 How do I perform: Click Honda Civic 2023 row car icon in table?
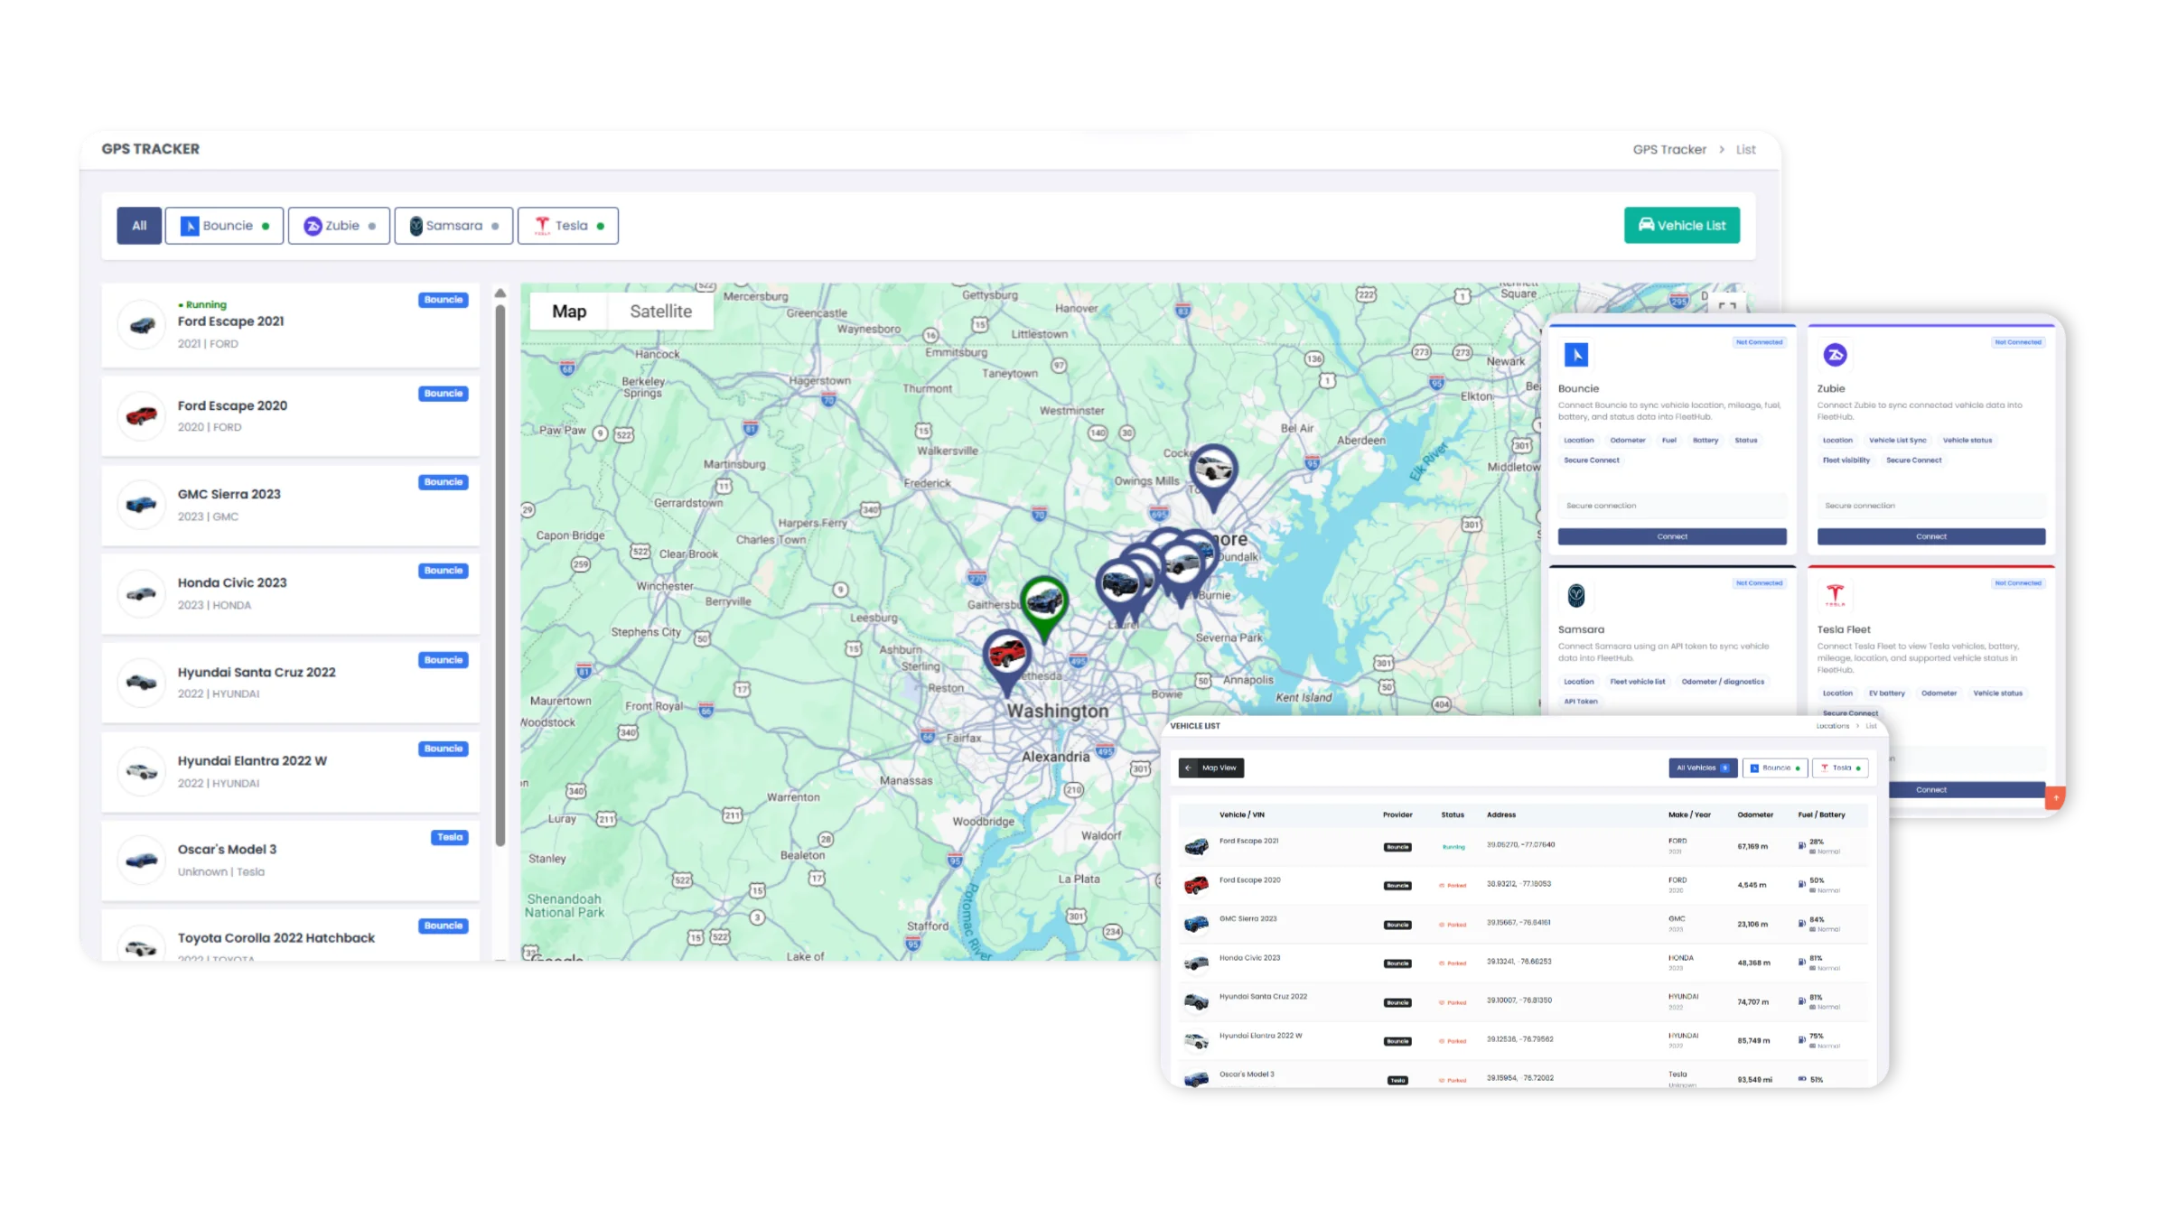point(1196,963)
